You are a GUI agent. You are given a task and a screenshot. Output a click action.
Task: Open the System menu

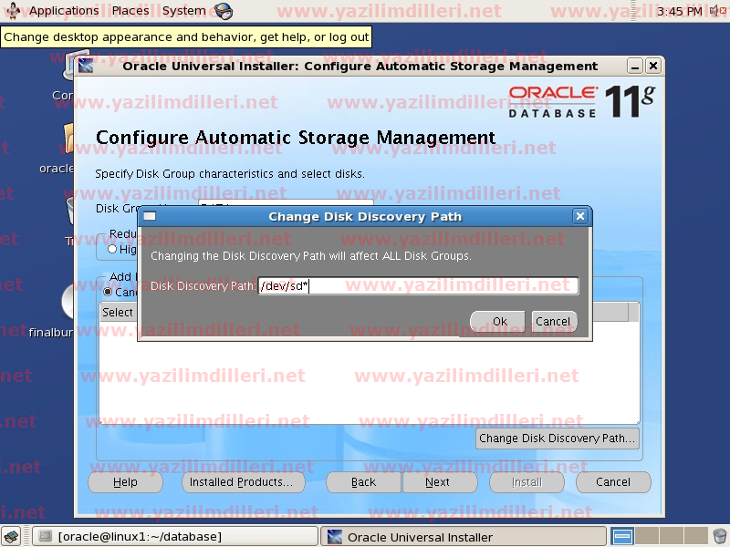[x=183, y=11]
